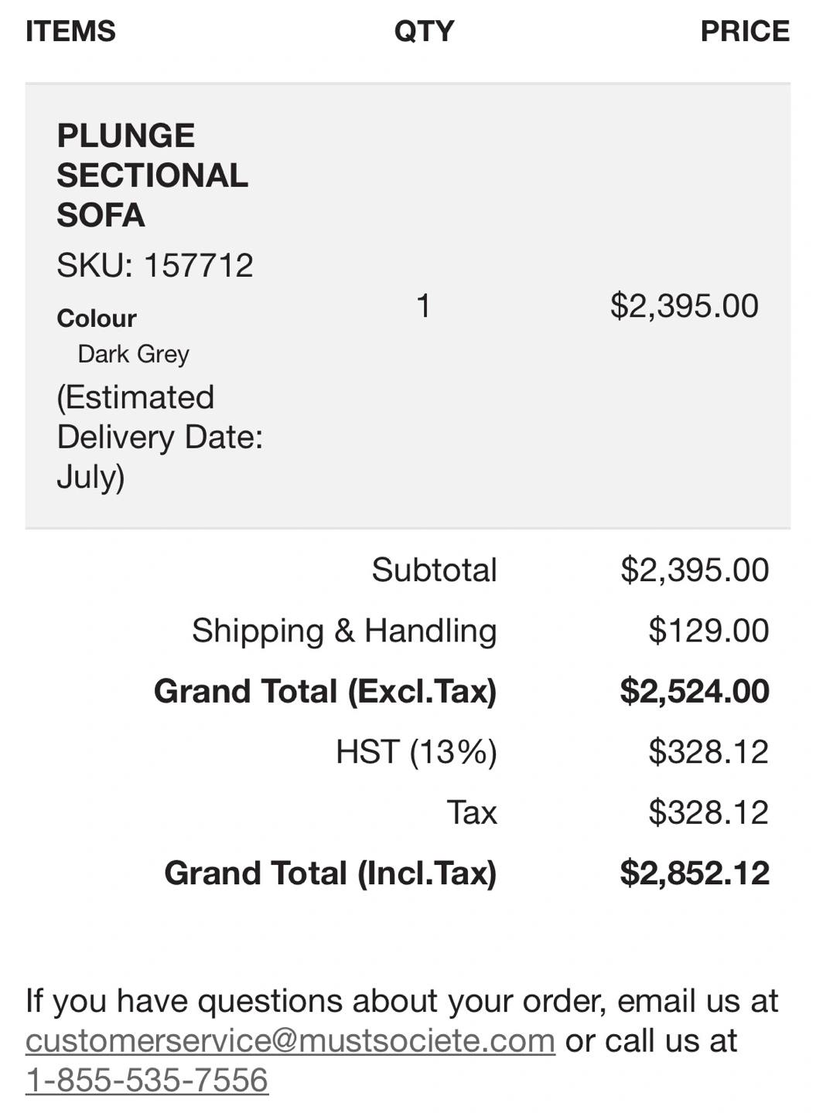Click the $129.00 shipping amount
Viewport: 816px width, 1113px height.
click(708, 631)
